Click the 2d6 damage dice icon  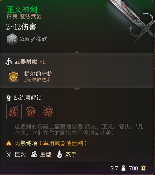click(12, 39)
